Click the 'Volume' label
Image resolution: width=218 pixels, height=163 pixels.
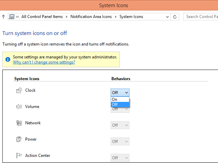32,107
